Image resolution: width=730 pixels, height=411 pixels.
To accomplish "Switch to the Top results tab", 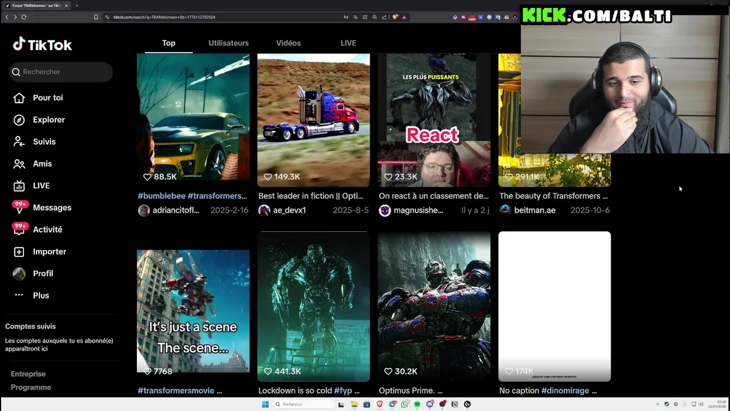I will [x=169, y=43].
